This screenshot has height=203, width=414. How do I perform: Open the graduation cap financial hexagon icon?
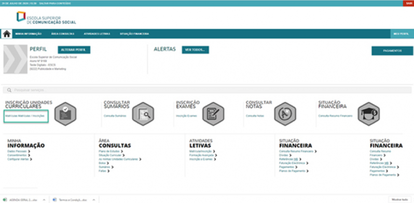pos(369,114)
